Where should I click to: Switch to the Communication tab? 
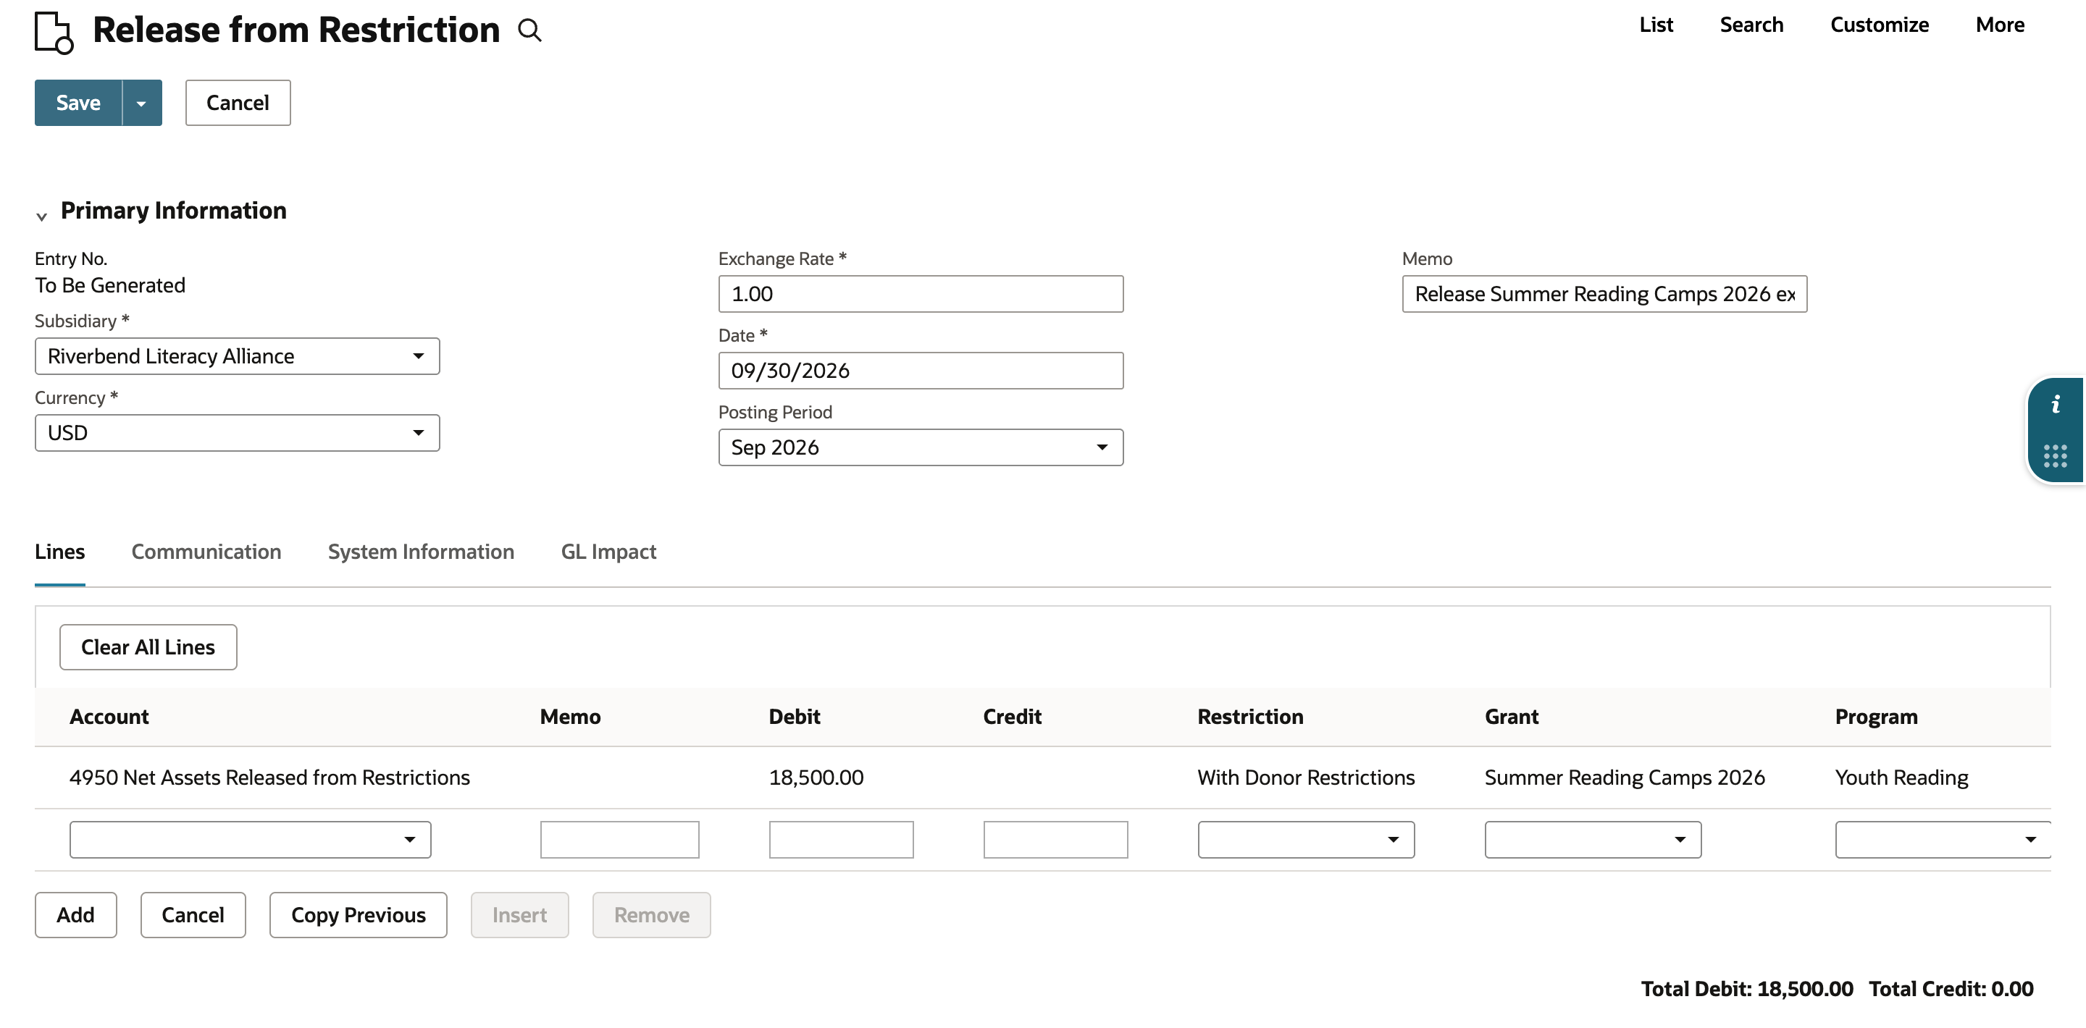point(206,551)
